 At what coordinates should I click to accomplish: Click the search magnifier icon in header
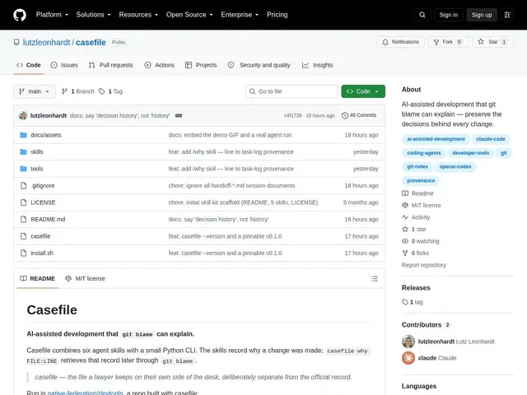click(x=422, y=15)
